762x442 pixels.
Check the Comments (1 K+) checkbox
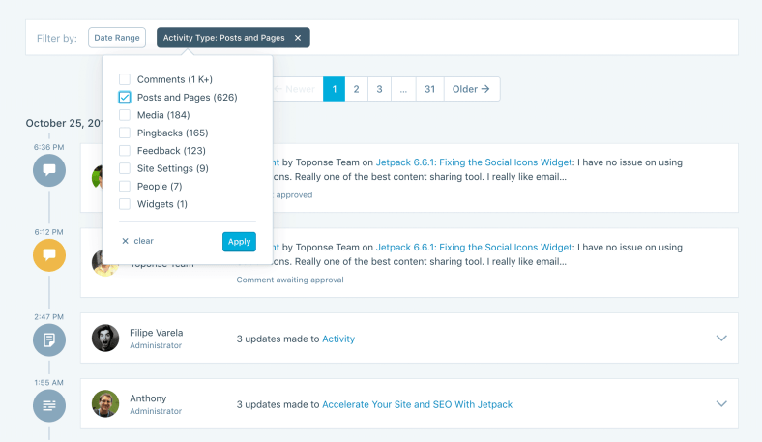click(125, 79)
